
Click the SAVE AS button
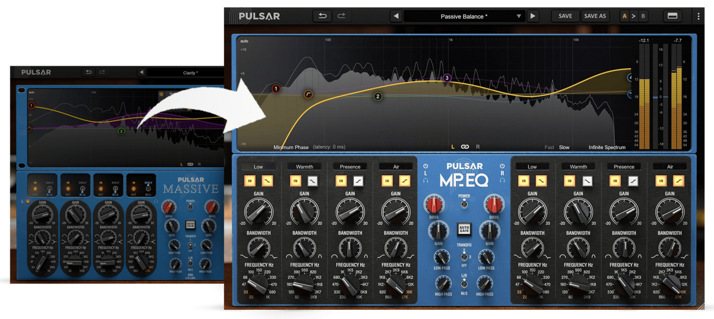pyautogui.click(x=594, y=16)
